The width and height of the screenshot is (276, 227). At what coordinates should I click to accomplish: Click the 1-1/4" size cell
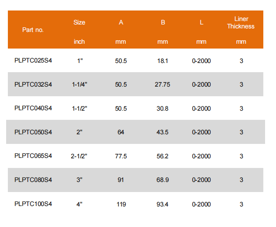point(80,84)
